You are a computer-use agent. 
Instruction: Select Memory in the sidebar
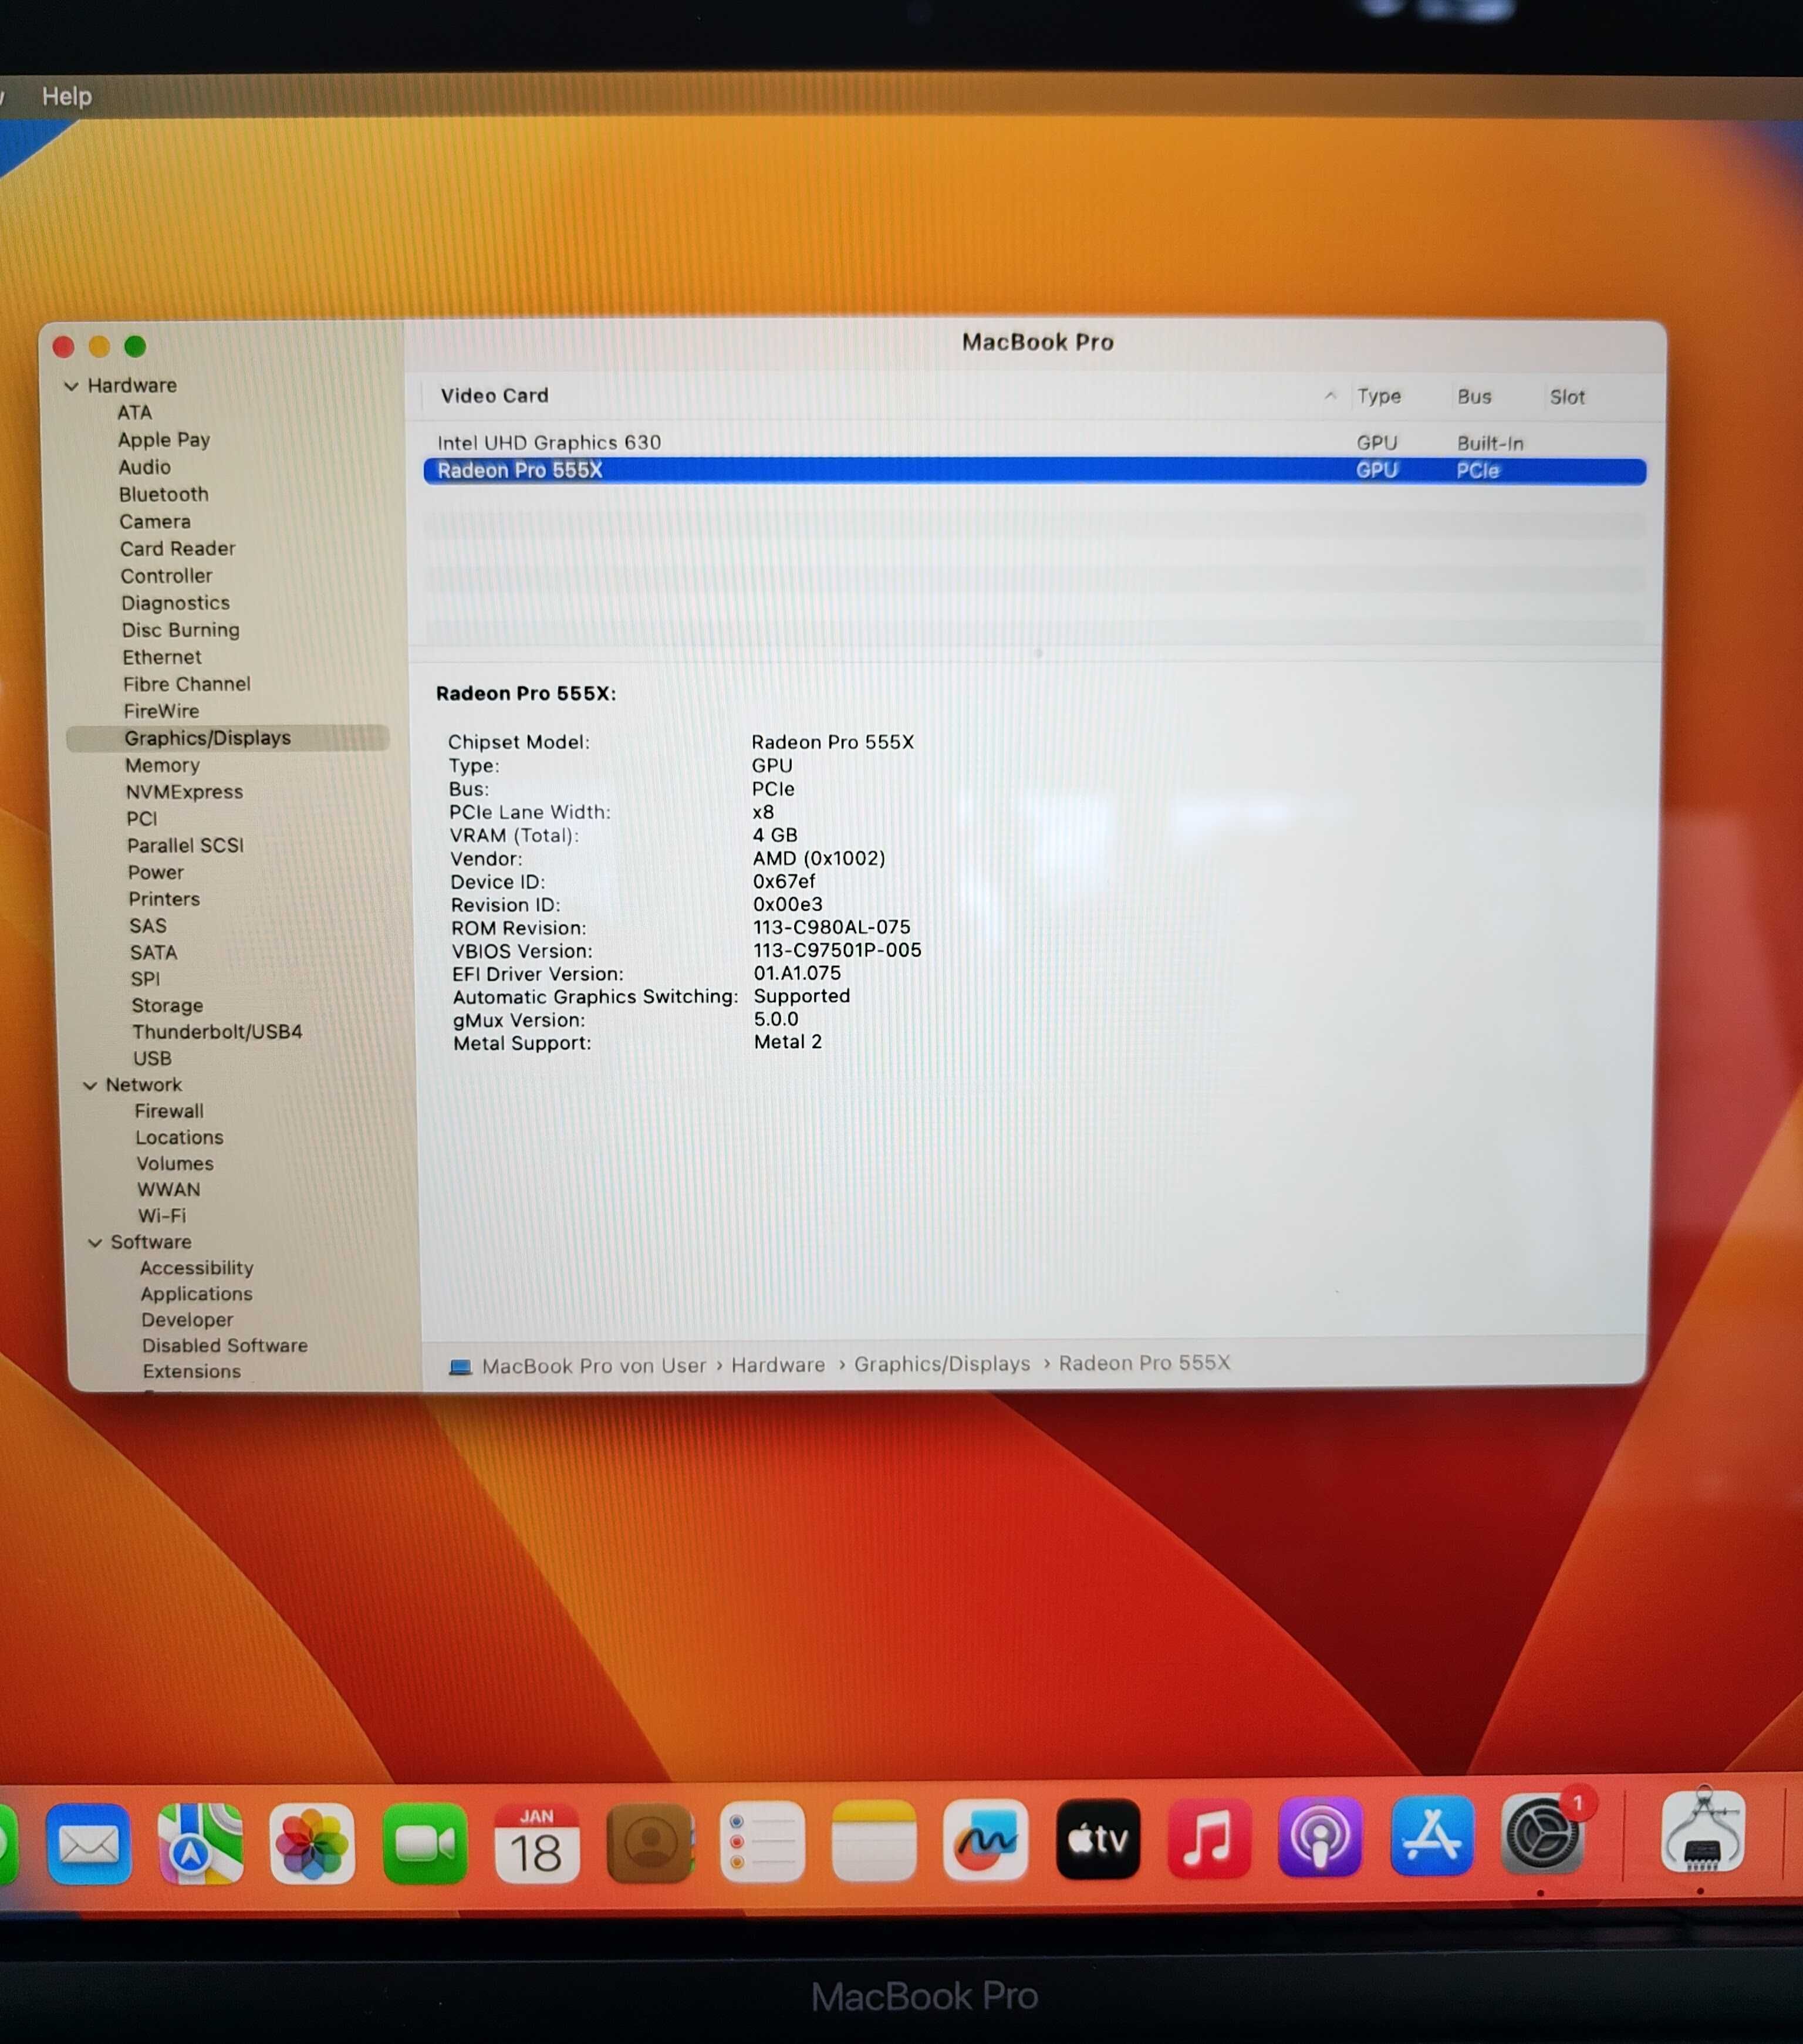[x=162, y=765]
